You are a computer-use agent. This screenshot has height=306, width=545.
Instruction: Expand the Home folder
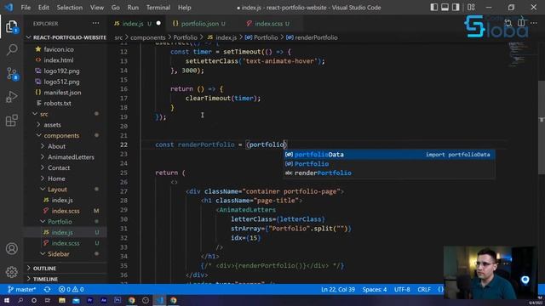coord(66,178)
